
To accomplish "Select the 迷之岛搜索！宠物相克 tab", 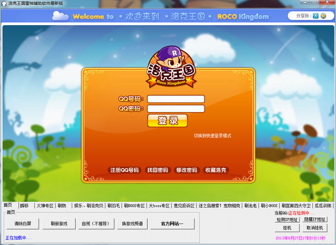I will [219, 206].
